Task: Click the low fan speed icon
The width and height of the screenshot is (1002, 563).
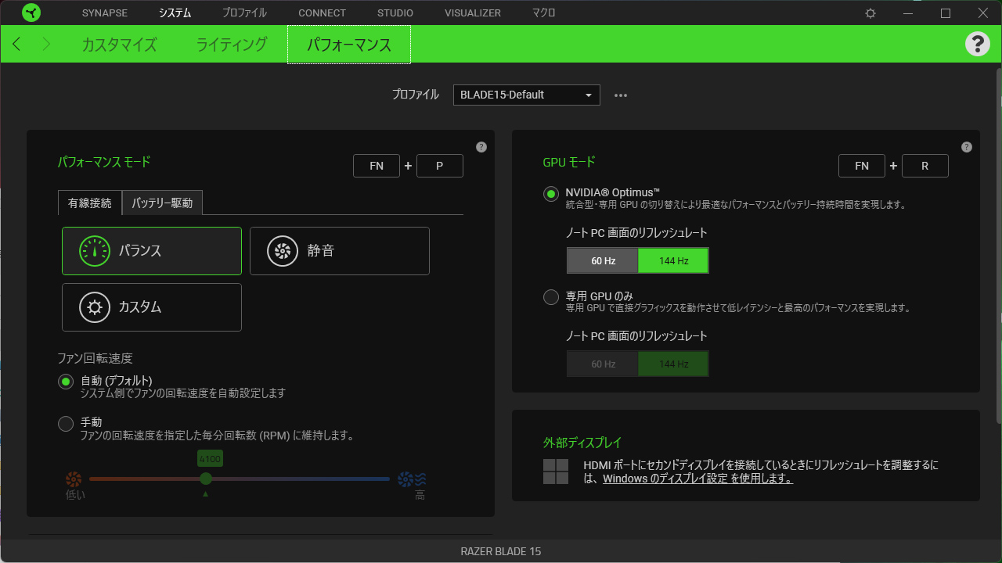Action: point(74,479)
